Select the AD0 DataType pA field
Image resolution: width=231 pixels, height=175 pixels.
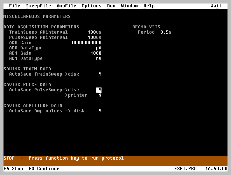tap(98, 48)
